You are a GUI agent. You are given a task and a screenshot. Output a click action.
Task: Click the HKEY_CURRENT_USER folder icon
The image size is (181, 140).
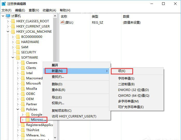coord(13,26)
